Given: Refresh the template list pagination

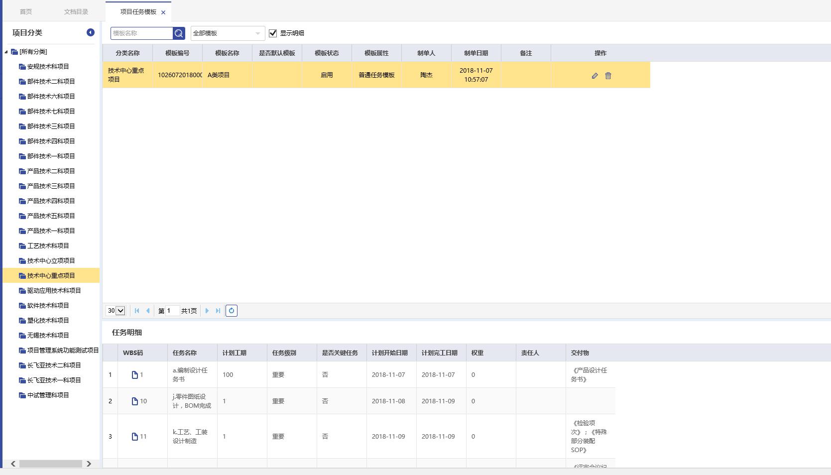Looking at the screenshot, I should click(231, 311).
